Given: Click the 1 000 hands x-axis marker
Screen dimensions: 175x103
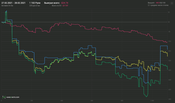Looking at the screenshot, I should (x=152, y=101).
